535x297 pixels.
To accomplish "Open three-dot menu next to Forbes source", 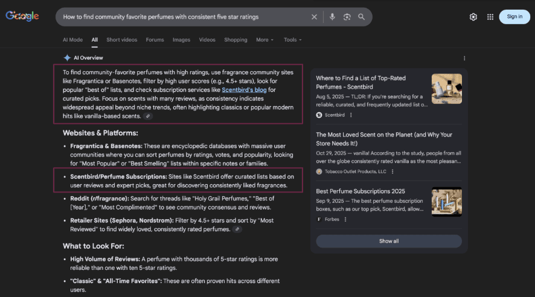I will pyautogui.click(x=345, y=219).
